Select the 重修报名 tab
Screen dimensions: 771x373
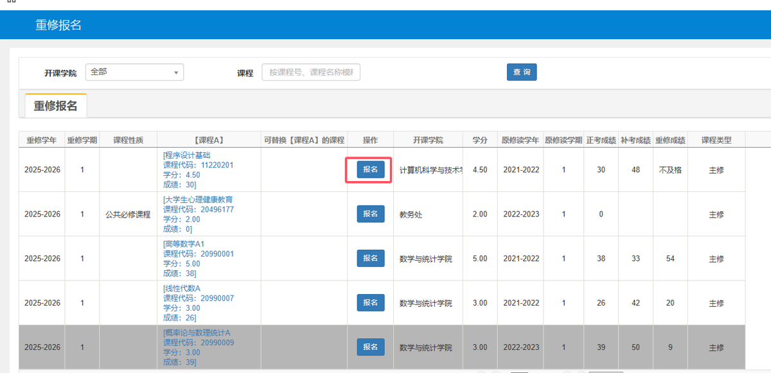tap(55, 106)
